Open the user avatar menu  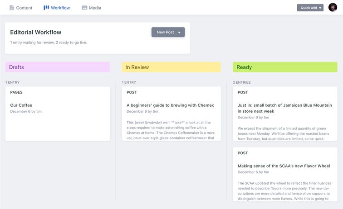(x=333, y=8)
